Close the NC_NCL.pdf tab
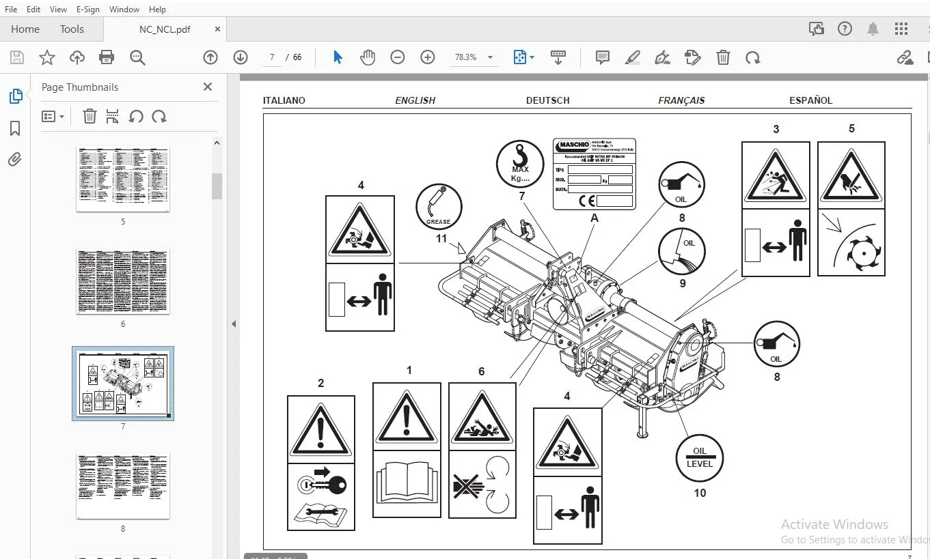930x559 pixels. tap(217, 29)
